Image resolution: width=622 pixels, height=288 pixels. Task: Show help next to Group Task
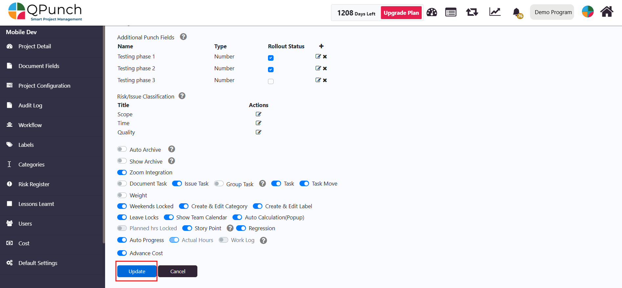pos(262,184)
